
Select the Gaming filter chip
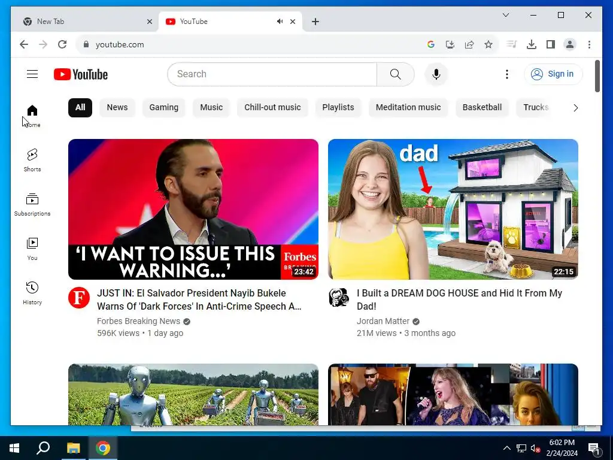[x=164, y=108]
